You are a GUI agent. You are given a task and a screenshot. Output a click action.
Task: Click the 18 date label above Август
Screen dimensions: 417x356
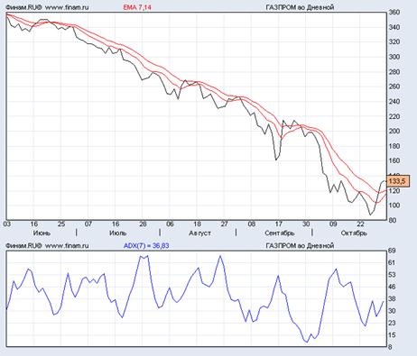(197, 224)
